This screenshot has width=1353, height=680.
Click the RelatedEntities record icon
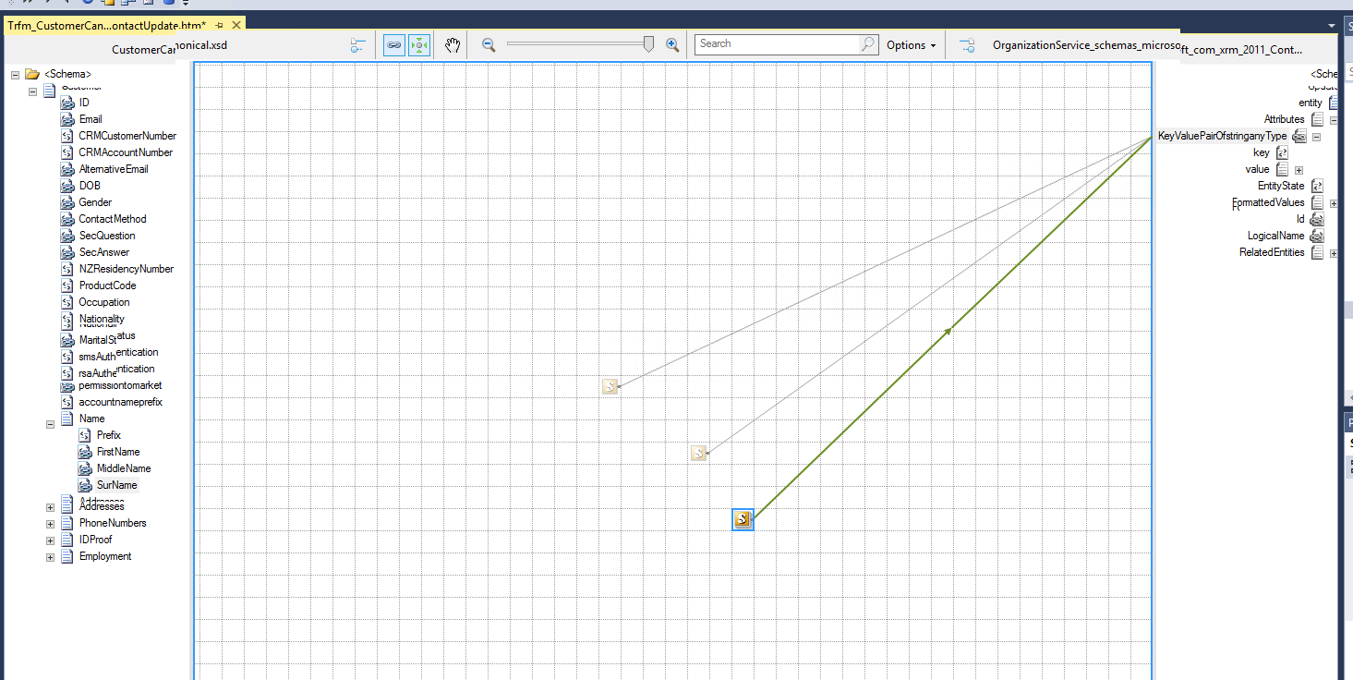click(x=1318, y=253)
